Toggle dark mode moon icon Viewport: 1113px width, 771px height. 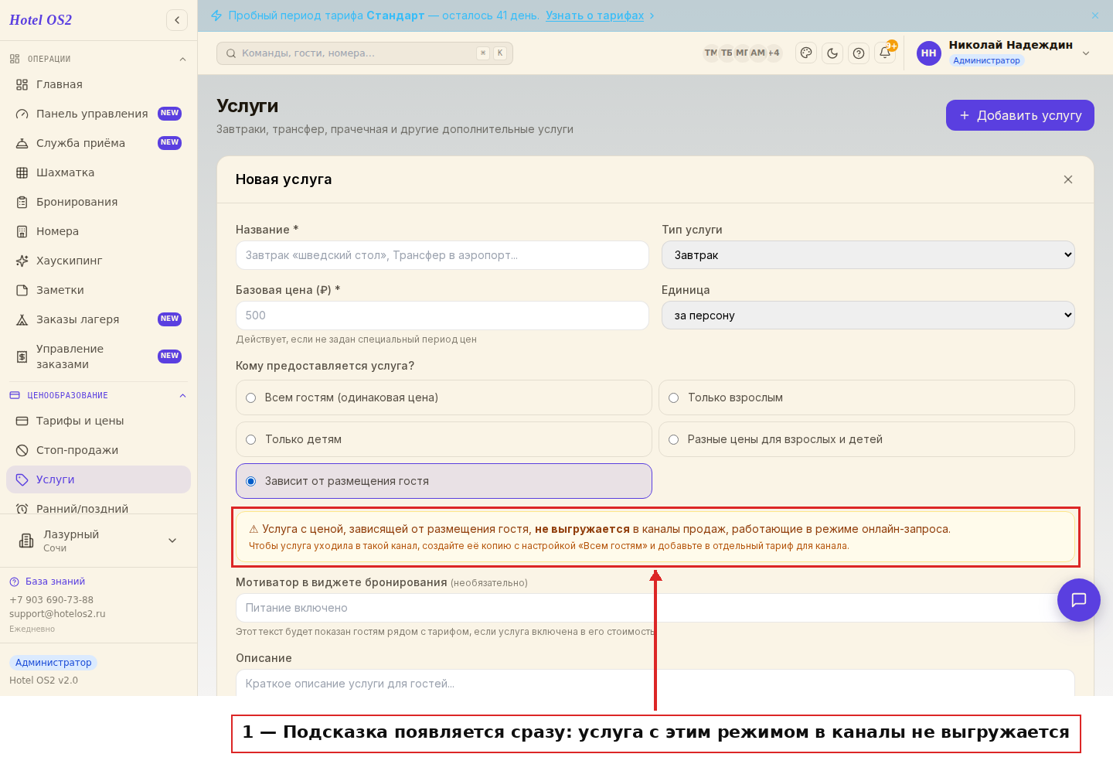tap(832, 53)
